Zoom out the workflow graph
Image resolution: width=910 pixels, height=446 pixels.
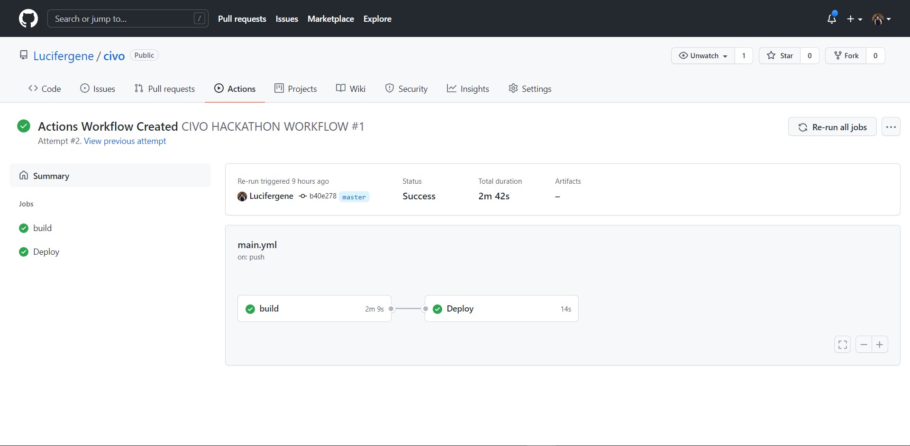tap(864, 345)
